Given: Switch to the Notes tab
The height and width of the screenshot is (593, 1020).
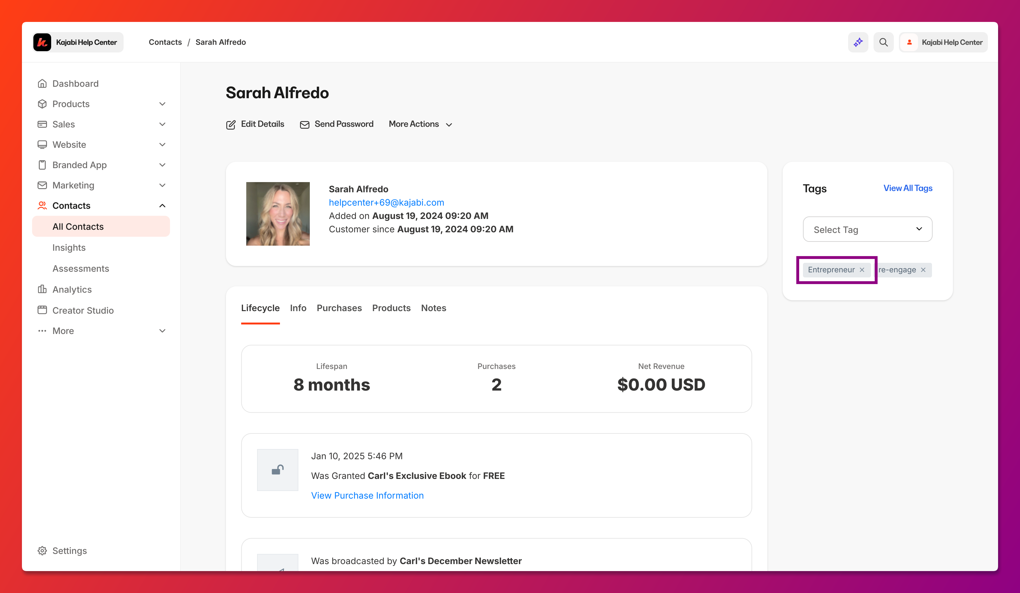Looking at the screenshot, I should (433, 308).
